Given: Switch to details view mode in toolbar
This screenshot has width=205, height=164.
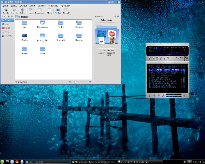Looking at the screenshot, I should [x=39, y=11].
